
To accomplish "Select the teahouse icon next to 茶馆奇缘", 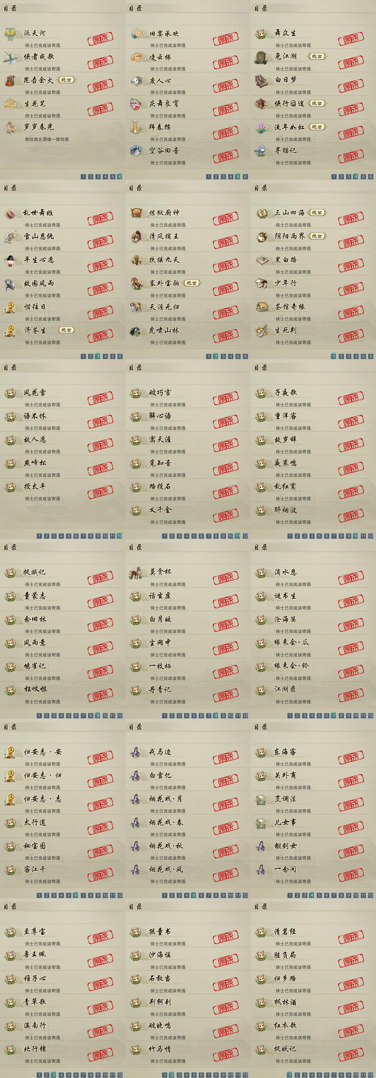I will point(262,307).
